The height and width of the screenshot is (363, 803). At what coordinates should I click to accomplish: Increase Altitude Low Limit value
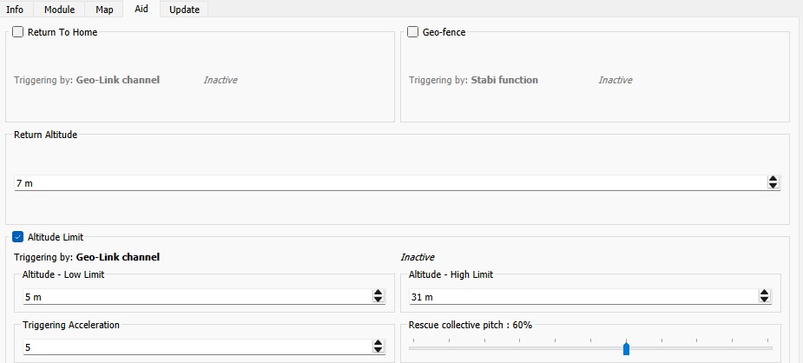pos(378,293)
